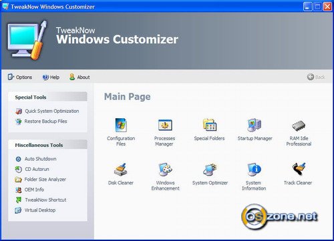The width and height of the screenshot is (334, 241).
Task: Launch the System Optimizer icon
Action: [x=210, y=170]
